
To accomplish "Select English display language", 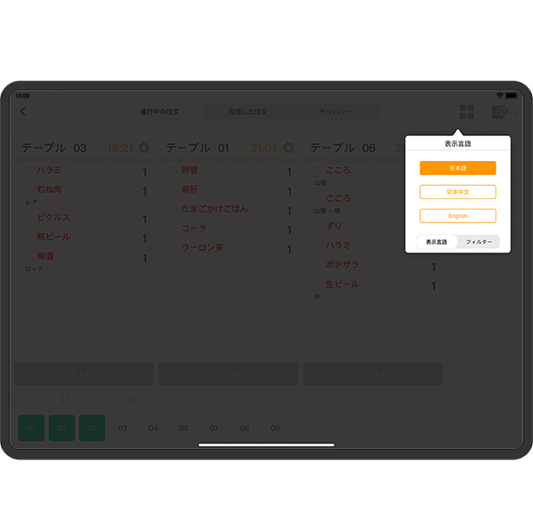I will (457, 216).
